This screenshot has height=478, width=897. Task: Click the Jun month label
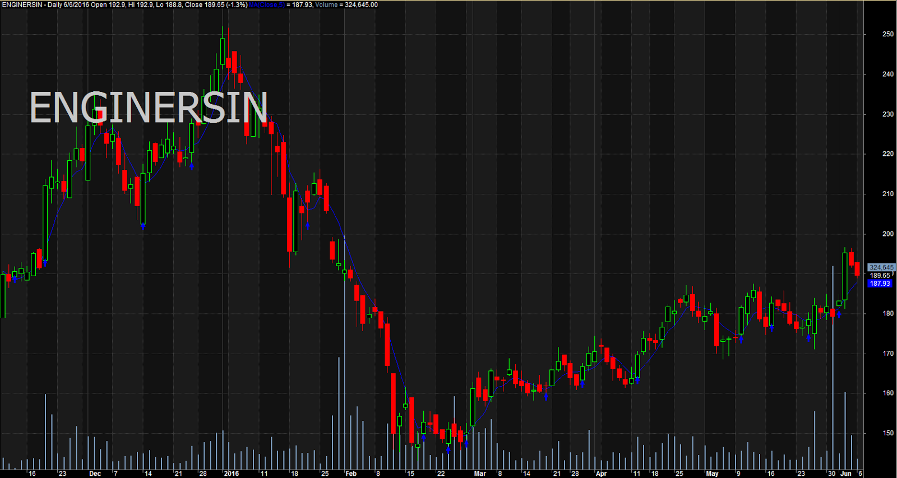pyautogui.click(x=846, y=474)
